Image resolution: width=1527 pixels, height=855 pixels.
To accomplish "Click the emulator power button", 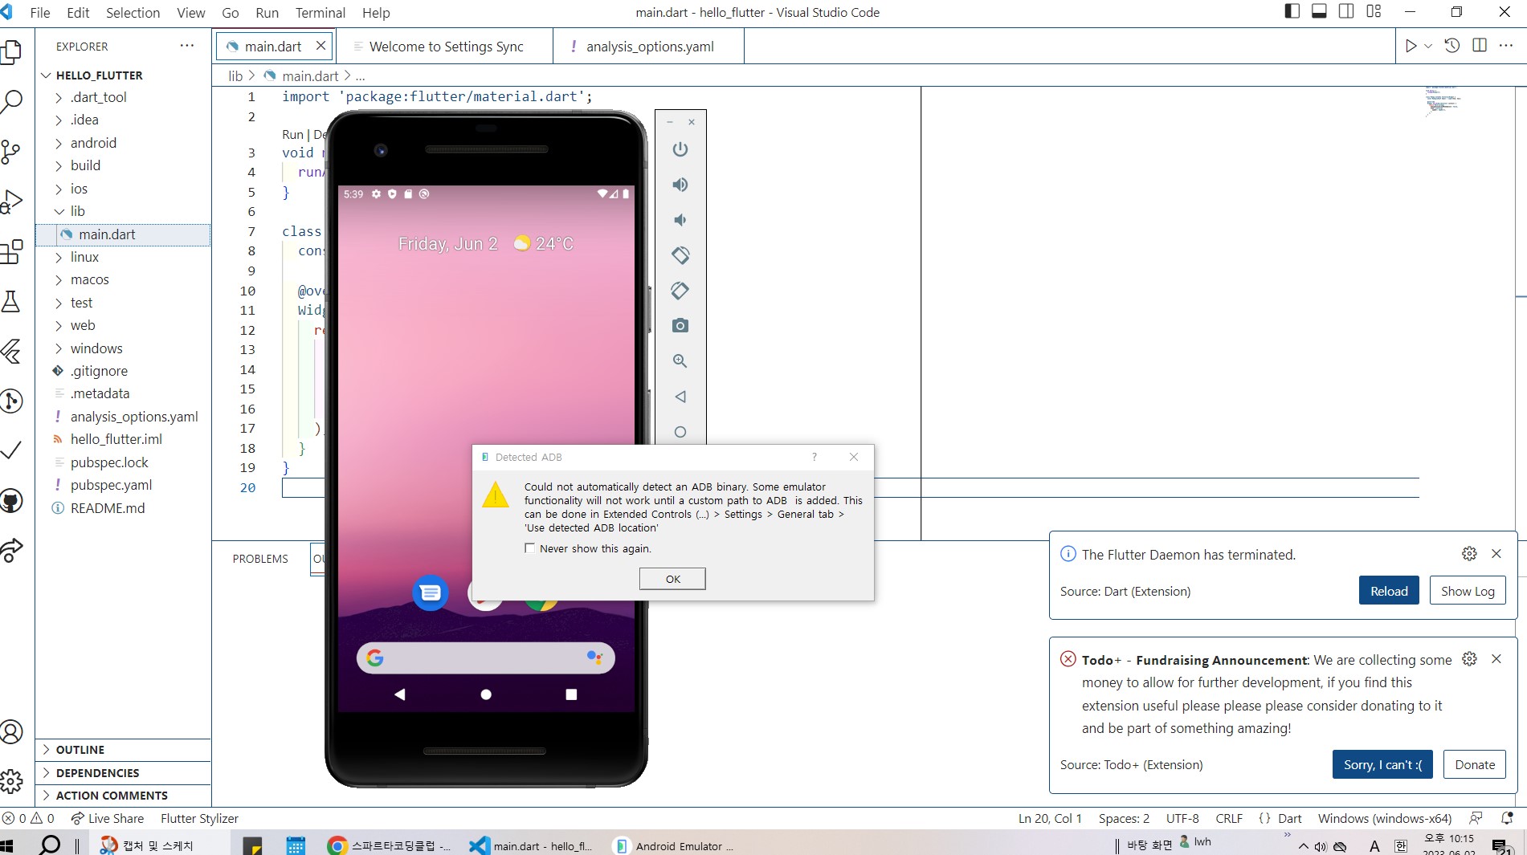I will (680, 149).
